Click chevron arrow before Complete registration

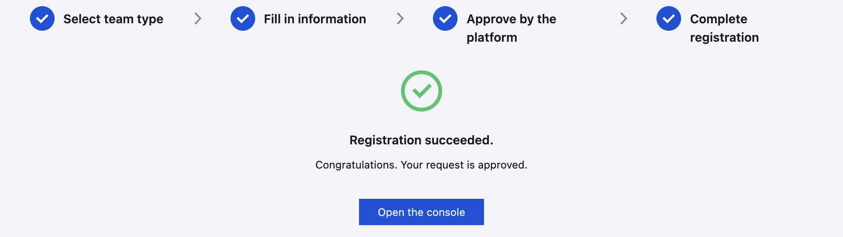click(x=623, y=19)
